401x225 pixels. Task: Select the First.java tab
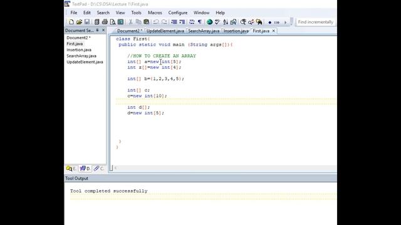261,31
